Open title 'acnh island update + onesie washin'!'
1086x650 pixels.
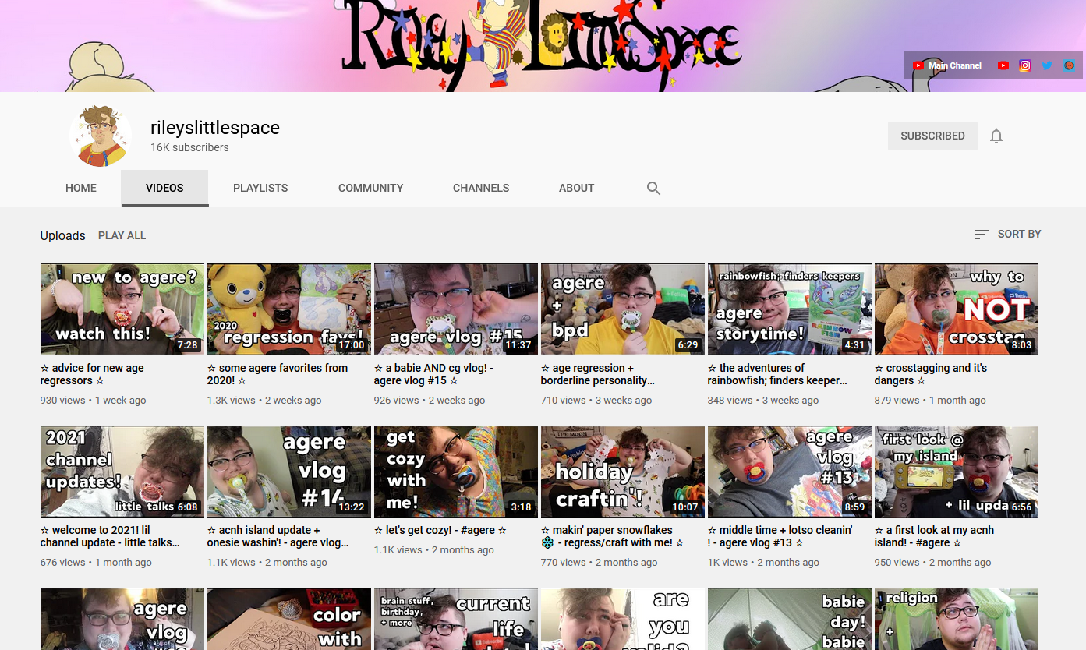tap(277, 536)
